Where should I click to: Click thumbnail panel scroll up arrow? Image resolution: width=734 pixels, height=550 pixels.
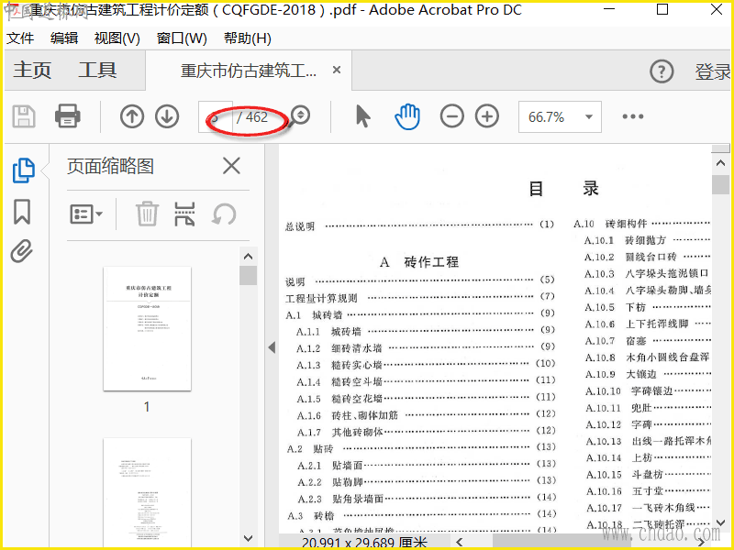pos(248,257)
